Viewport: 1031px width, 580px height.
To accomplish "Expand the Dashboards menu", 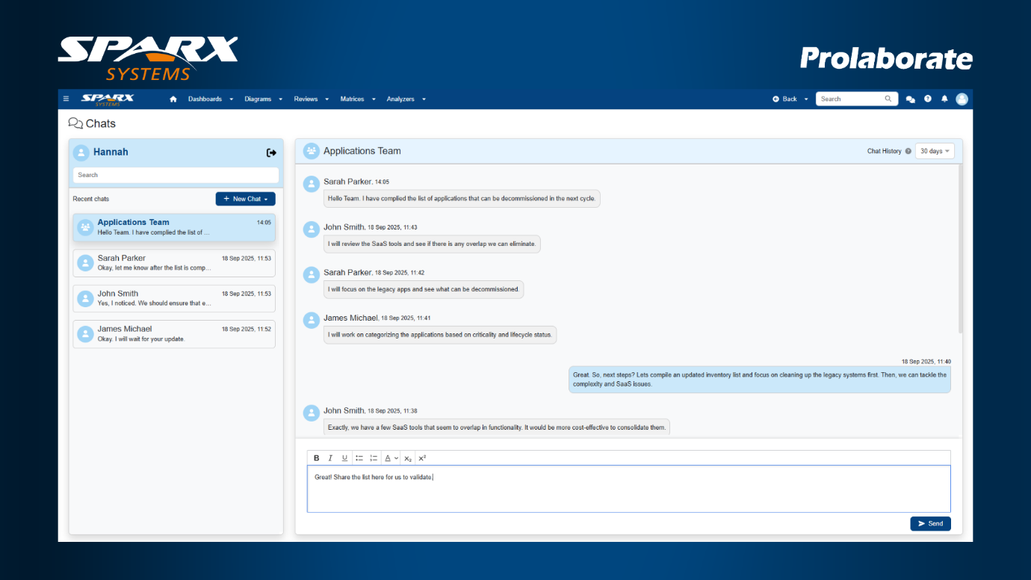I will [210, 99].
